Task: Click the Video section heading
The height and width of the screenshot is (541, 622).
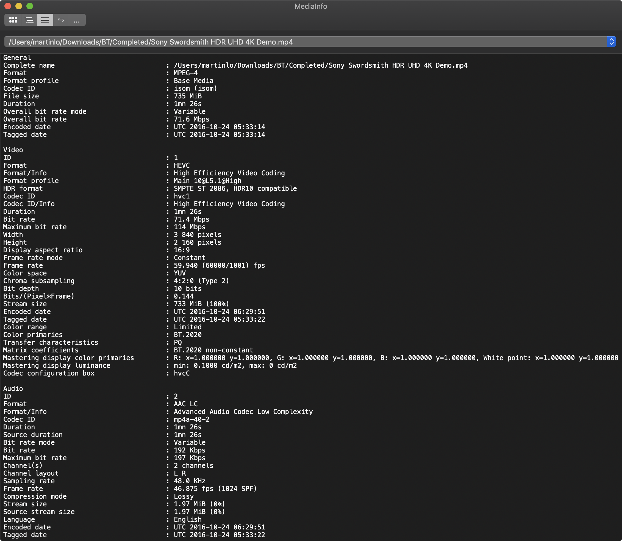Action: coord(13,150)
